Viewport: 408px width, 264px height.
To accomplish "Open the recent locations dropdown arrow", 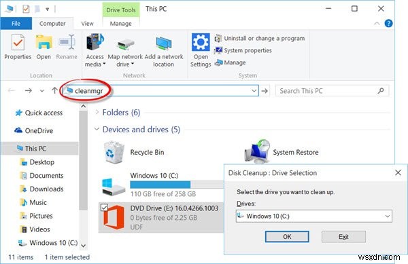I will pos(42,91).
